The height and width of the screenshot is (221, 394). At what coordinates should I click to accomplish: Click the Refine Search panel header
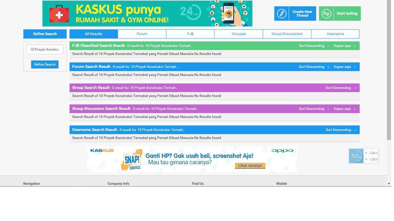point(45,34)
